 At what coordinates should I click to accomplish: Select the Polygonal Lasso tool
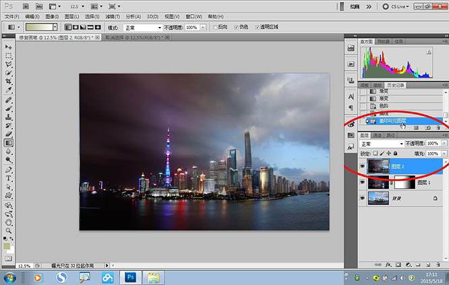click(9, 64)
